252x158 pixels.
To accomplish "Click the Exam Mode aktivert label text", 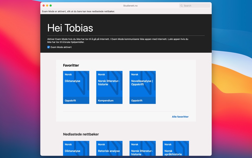I will point(61,47).
